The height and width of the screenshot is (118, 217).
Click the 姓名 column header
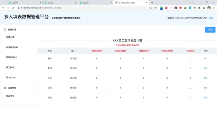coord(50,51)
